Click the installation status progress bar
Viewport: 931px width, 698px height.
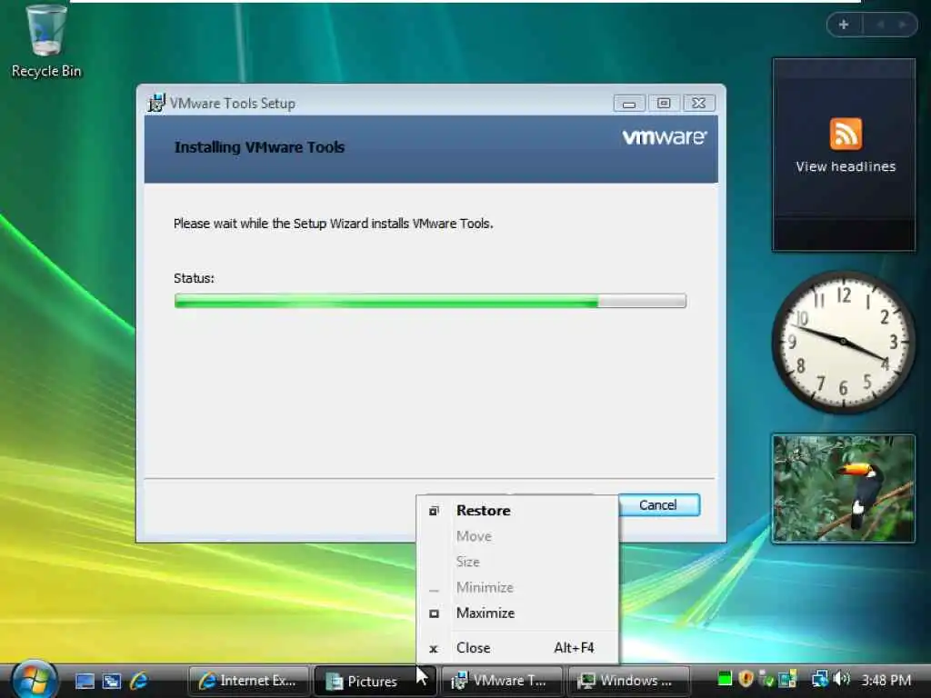(x=430, y=301)
